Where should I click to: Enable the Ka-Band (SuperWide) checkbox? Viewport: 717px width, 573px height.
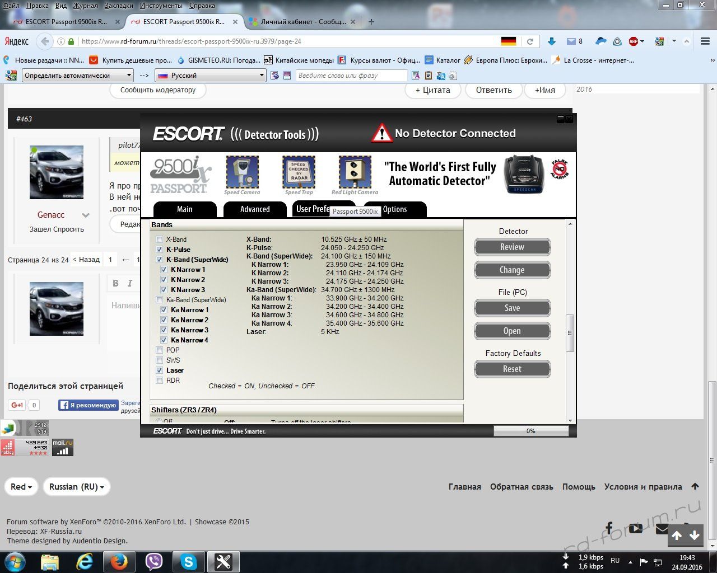click(x=160, y=300)
